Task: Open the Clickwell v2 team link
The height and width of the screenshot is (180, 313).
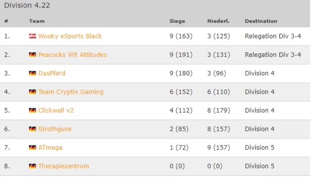Action: [56, 110]
